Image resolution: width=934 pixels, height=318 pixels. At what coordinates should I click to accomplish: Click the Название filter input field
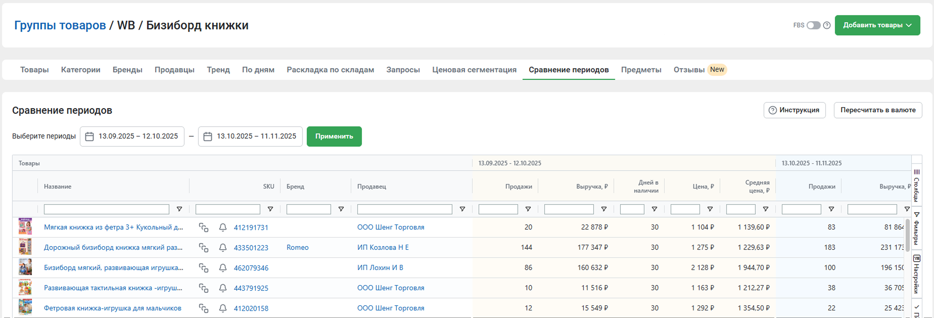[106, 209]
